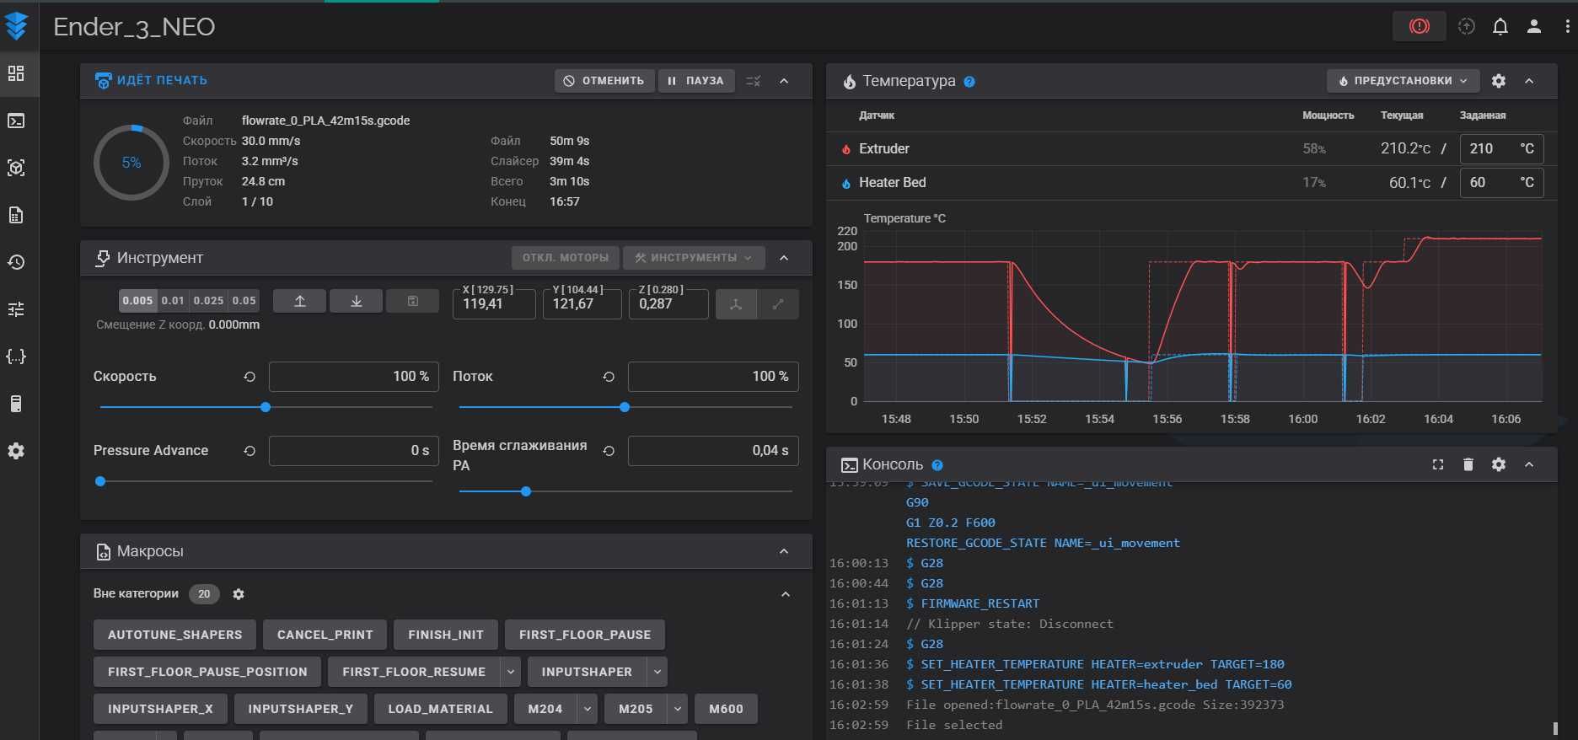The image size is (1578, 740).
Task: Adjust the Поток slider handle
Action: tap(625, 407)
